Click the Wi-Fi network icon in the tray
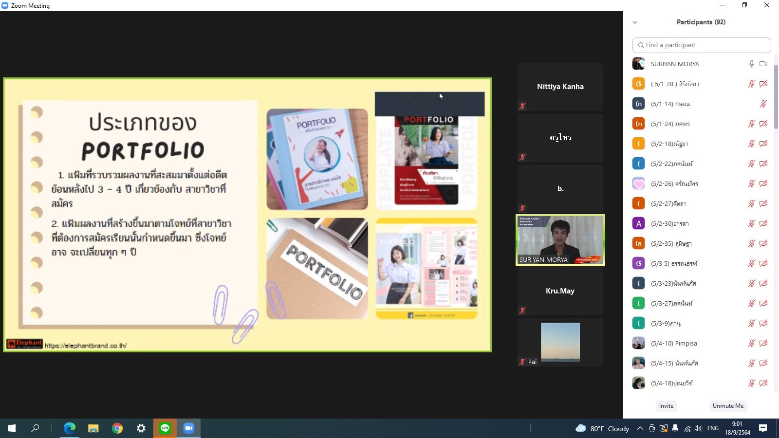779x438 pixels. pyautogui.click(x=687, y=429)
